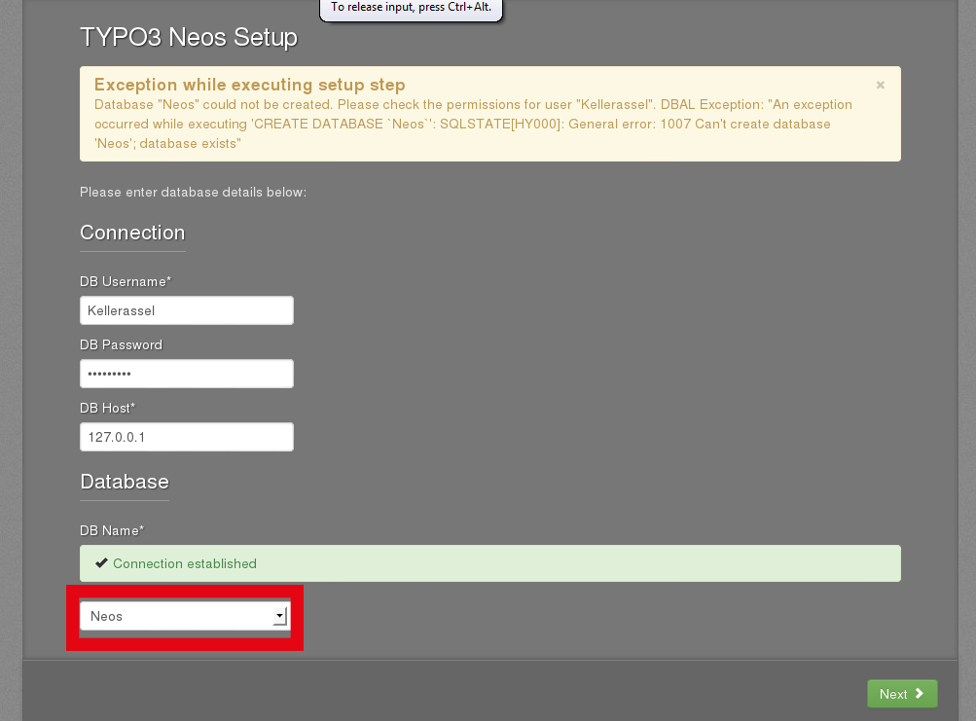Click the DB Username input field
976x721 pixels.
[x=187, y=310]
